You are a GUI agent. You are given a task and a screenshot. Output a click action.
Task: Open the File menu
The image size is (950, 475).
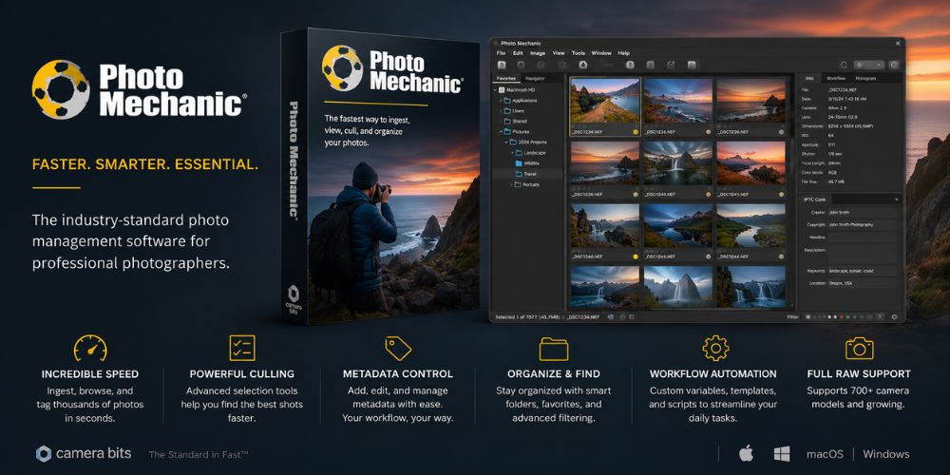click(x=501, y=53)
